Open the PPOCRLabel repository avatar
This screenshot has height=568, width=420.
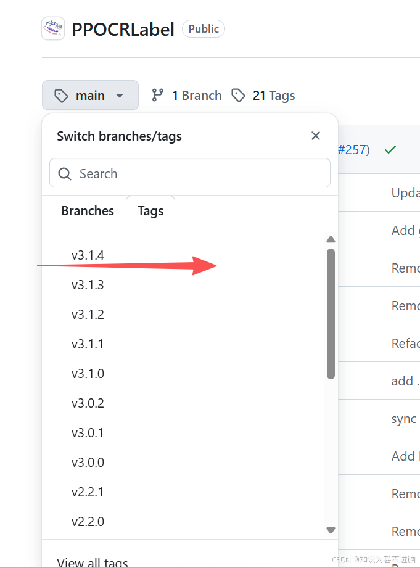53,28
